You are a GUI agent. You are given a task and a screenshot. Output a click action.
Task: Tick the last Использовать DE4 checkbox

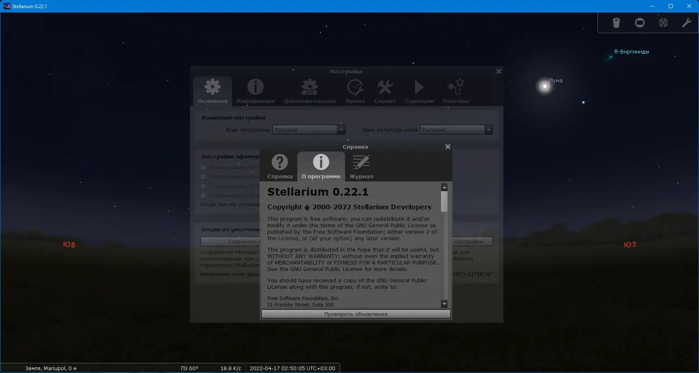coord(203,195)
